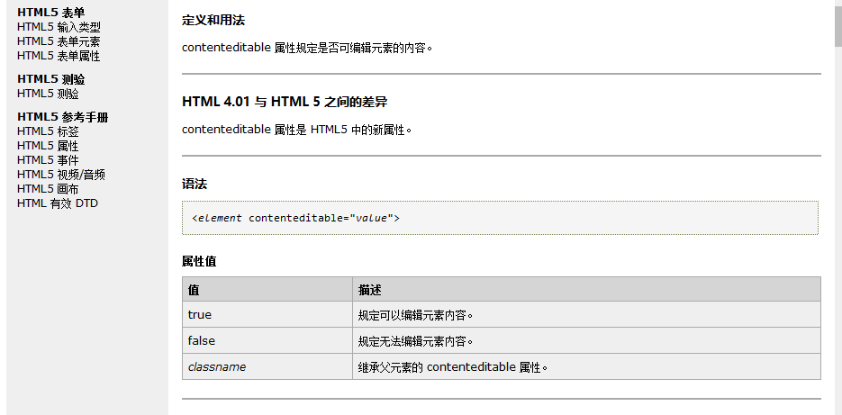842x415 pixels.
Task: Click the "true" value table cell
Action: 267,315
